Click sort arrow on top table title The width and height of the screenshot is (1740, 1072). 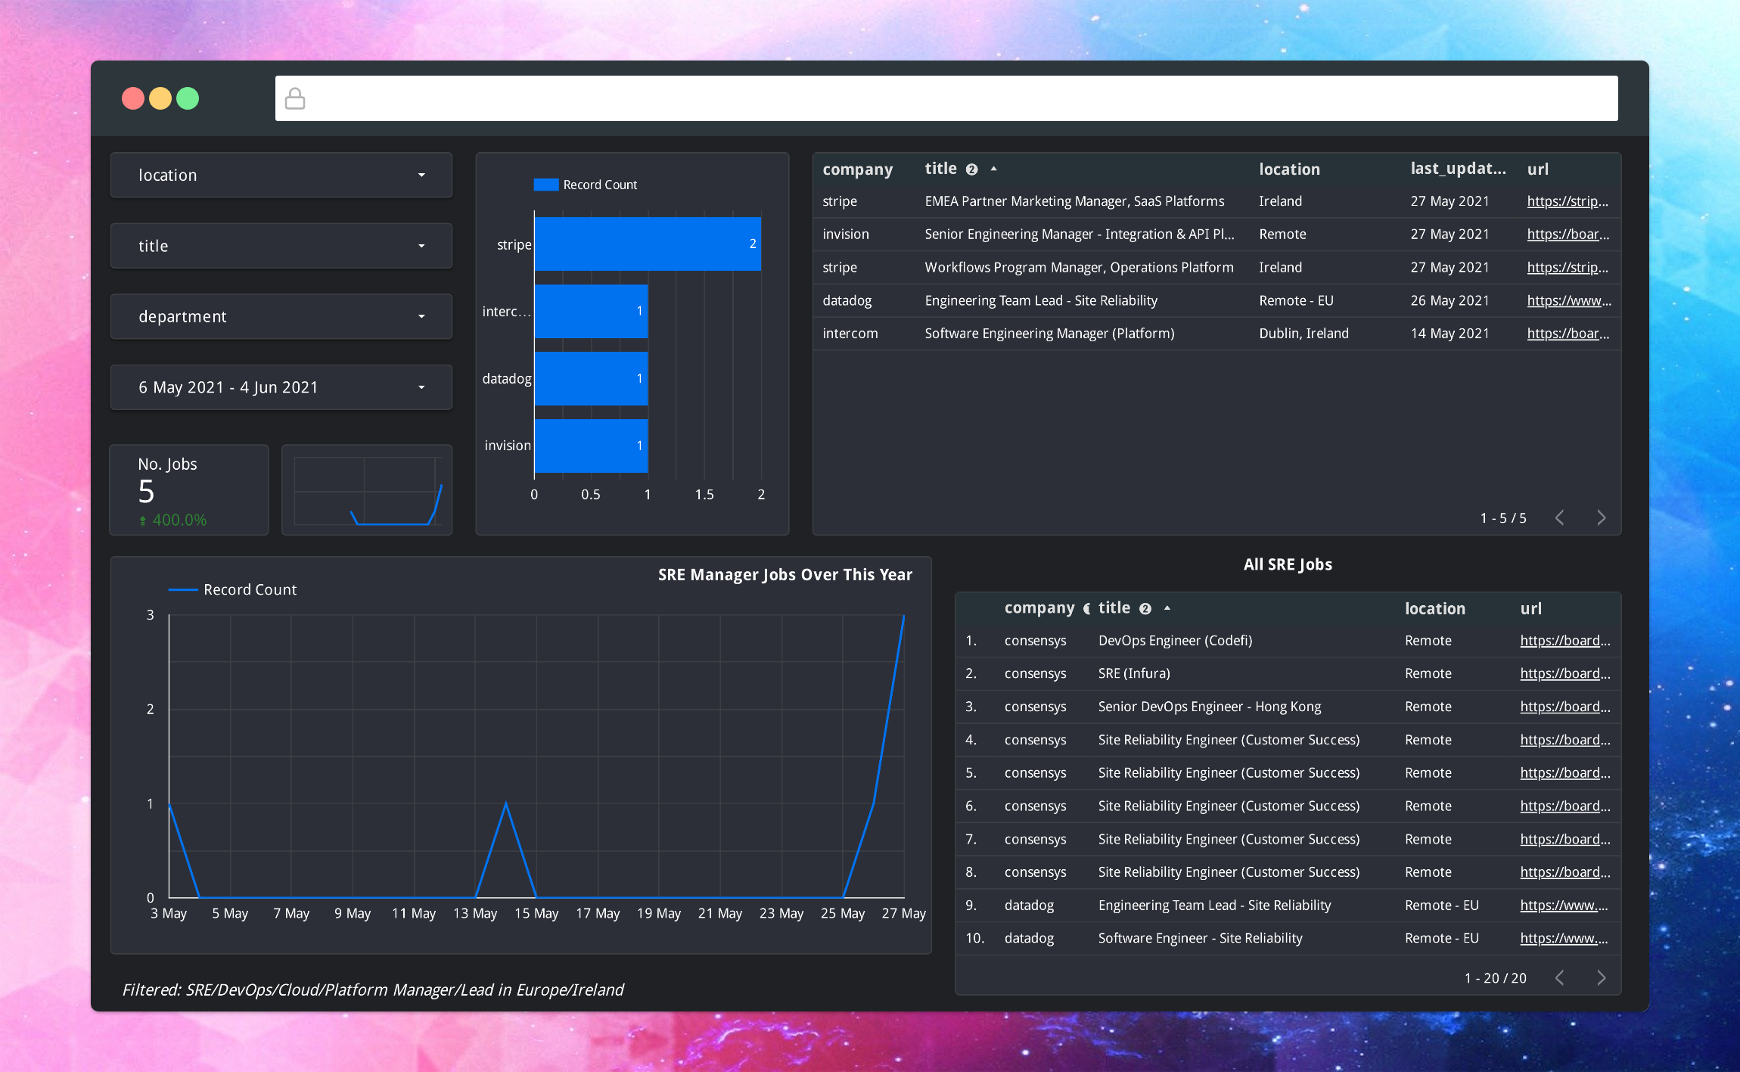[x=994, y=169]
